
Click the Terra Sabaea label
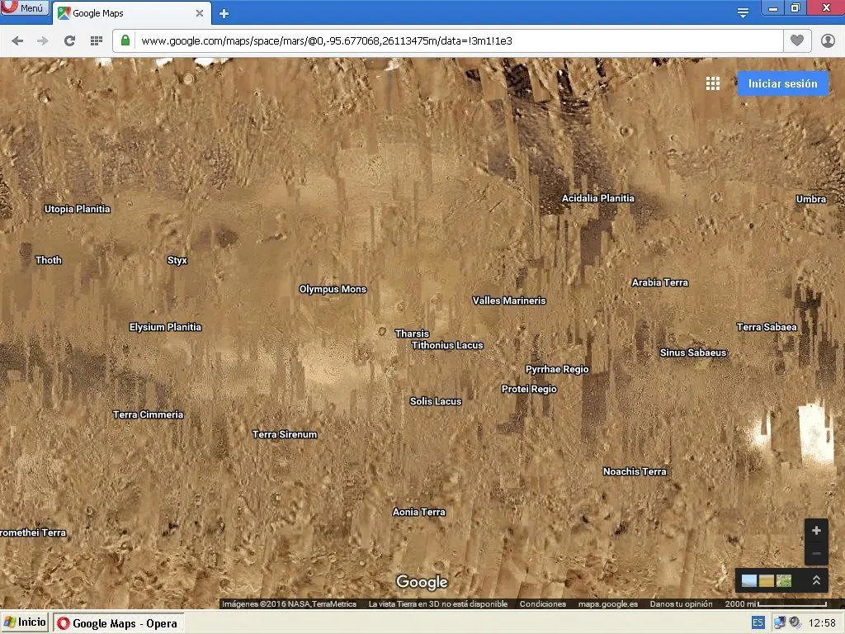tap(767, 327)
